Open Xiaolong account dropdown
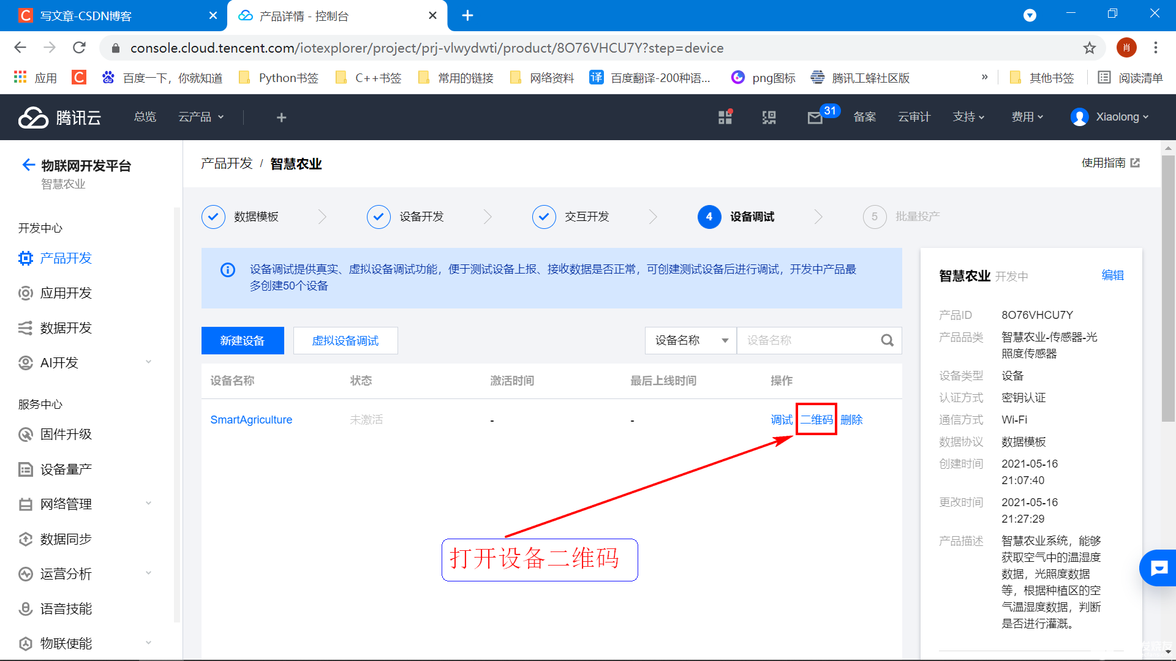Screen dimensions: 1176x661 pyautogui.click(x=1109, y=117)
